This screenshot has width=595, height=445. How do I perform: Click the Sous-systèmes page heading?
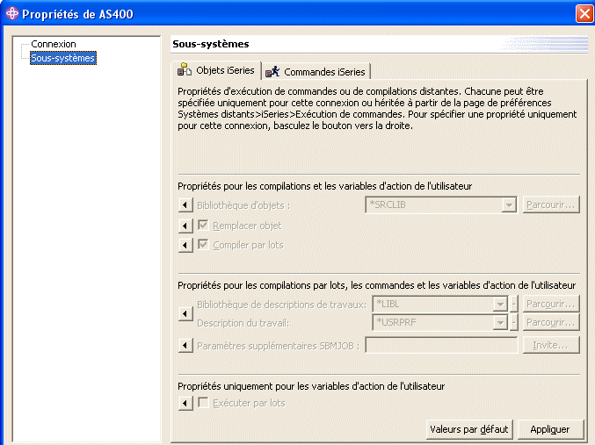[x=211, y=44]
